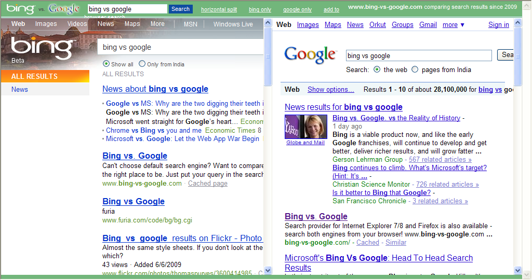Click Google result 'Cached' link
This screenshot has width=532, height=280.
tap(367, 243)
